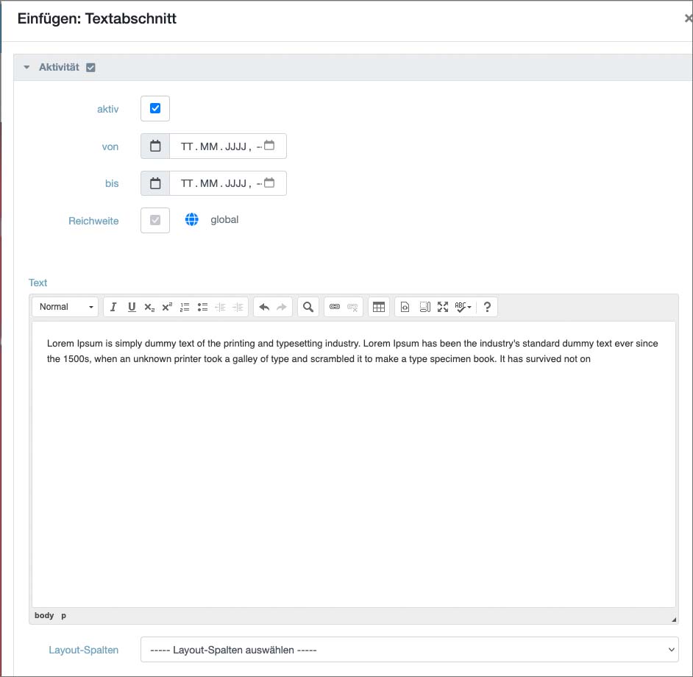Remove link with the unlink icon
The image size is (693, 677).
click(x=352, y=307)
